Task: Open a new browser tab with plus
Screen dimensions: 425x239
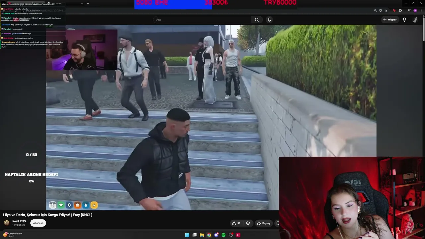Action: coord(88,3)
